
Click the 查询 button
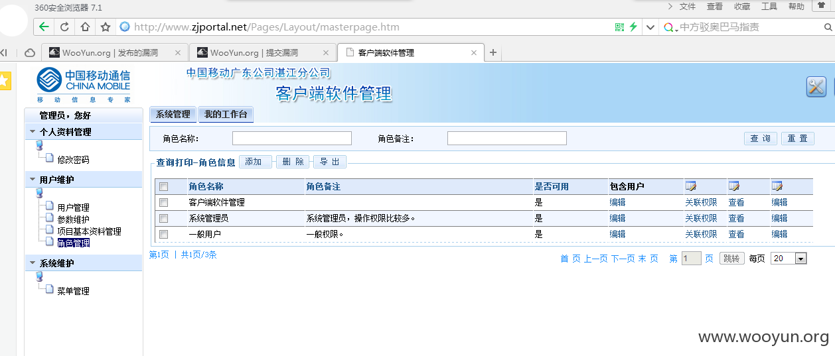pyautogui.click(x=761, y=139)
